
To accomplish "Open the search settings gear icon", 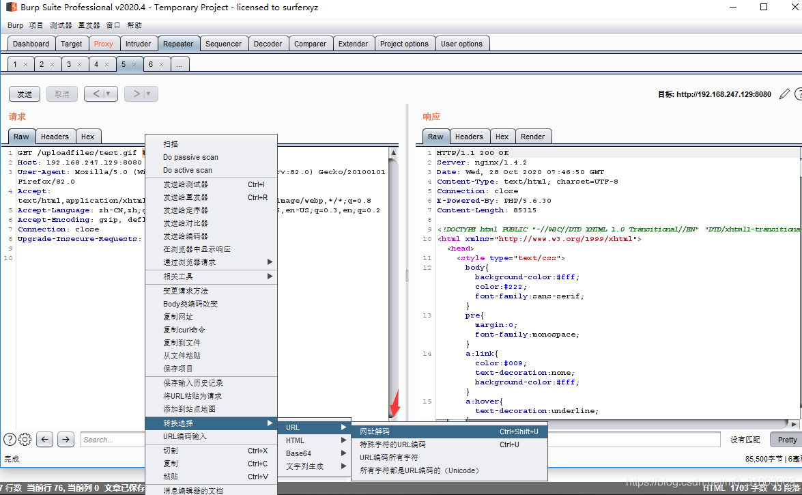I will coord(25,440).
